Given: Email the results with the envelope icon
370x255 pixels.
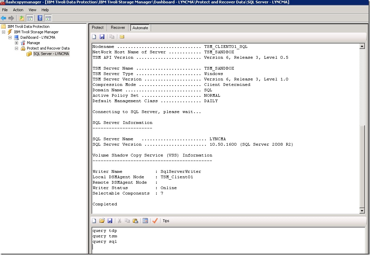Looking at the screenshot, I should (122, 37).
